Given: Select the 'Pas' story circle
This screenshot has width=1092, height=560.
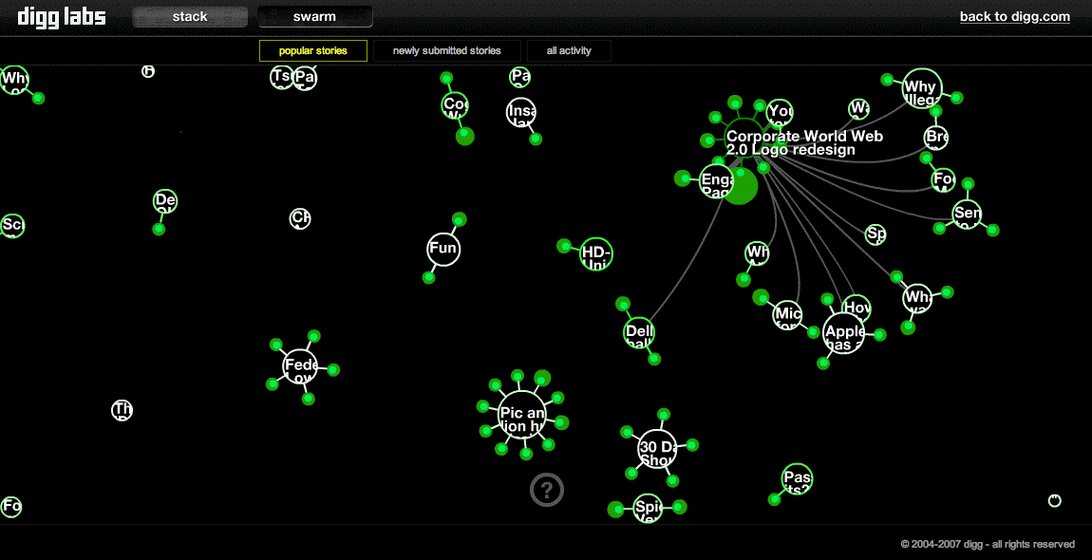Looking at the screenshot, I should point(797,479).
